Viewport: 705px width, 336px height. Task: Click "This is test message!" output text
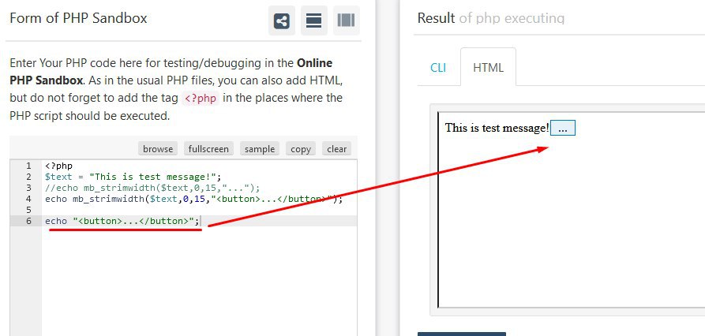point(497,128)
